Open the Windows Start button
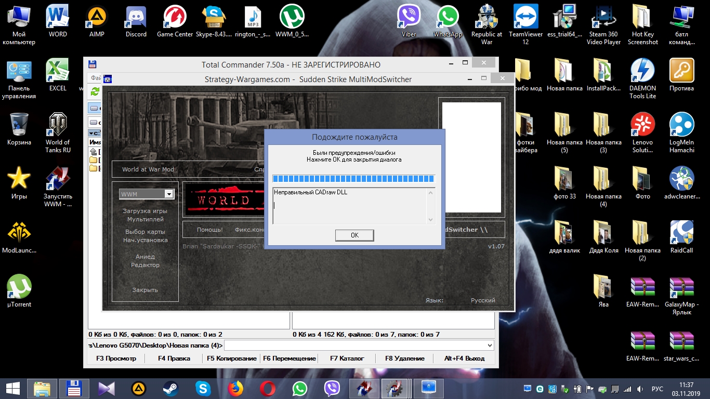This screenshot has height=399, width=710. point(12,389)
